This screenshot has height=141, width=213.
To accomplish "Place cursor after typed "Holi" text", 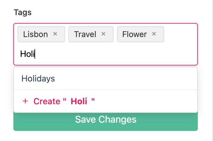I will point(35,54).
